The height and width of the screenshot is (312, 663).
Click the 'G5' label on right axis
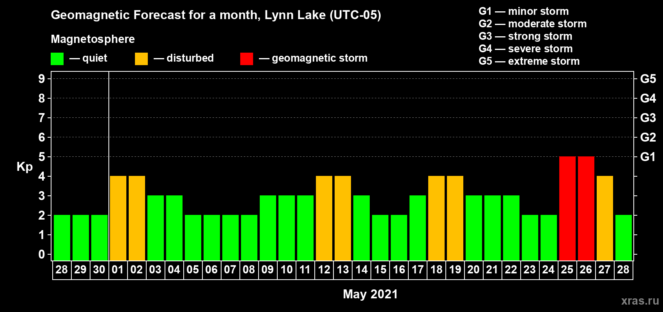tap(648, 79)
